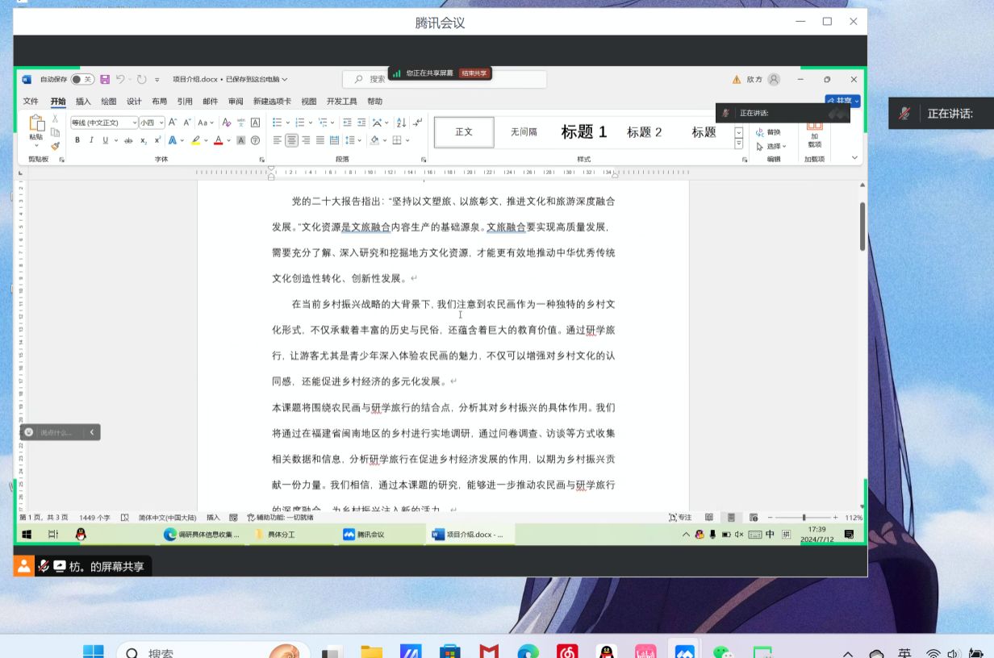Click the Format Painter brush icon
The image size is (994, 658).
pyautogui.click(x=55, y=146)
